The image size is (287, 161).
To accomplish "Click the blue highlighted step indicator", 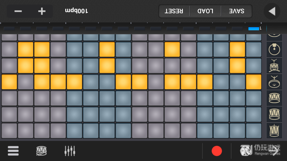I will [x=254, y=28].
